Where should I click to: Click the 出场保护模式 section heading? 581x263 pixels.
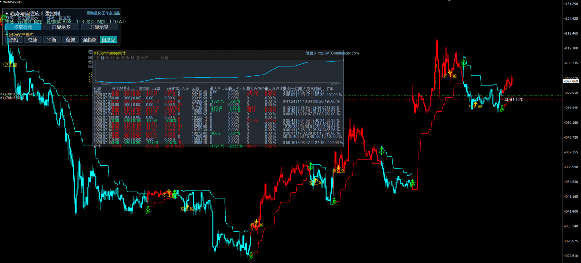(x=21, y=34)
